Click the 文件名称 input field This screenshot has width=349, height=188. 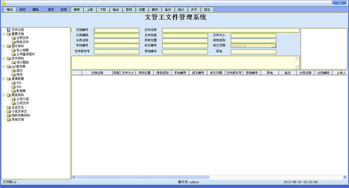(230, 30)
